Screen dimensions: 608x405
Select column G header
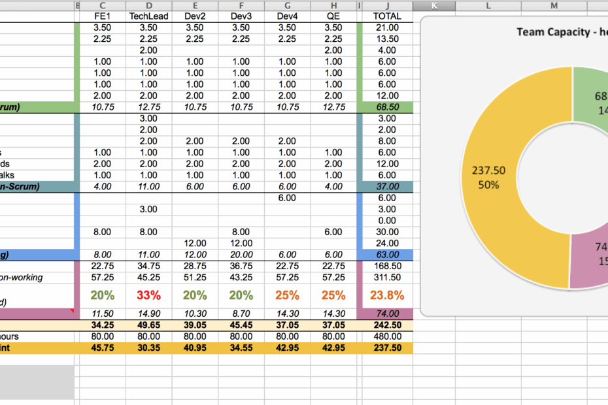click(287, 5)
